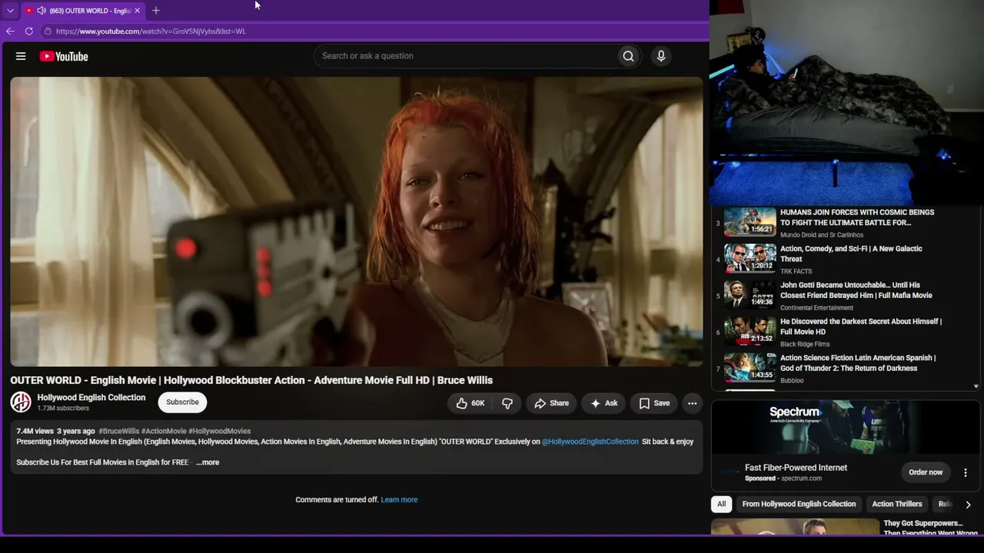
Task: Click the 'Fast Fiber-Powered Internet' ad title
Action: pos(796,468)
